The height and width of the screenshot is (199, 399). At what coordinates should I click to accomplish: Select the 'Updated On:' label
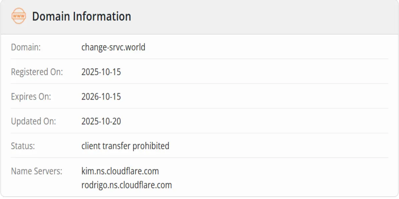pyautogui.click(x=34, y=121)
